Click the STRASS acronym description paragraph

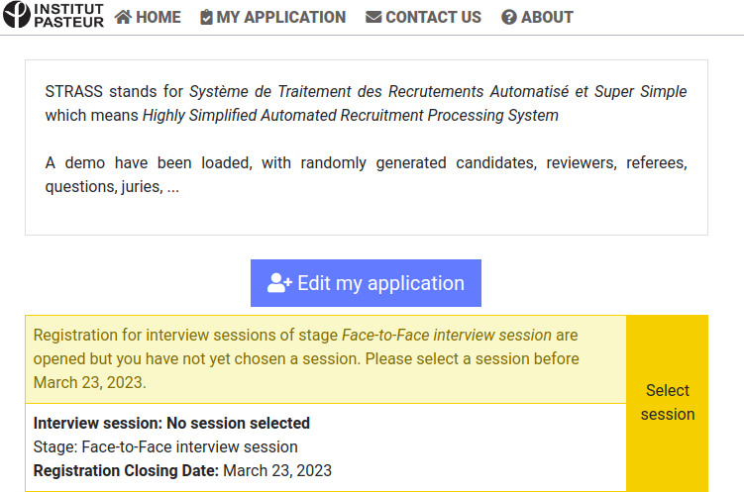(x=366, y=103)
